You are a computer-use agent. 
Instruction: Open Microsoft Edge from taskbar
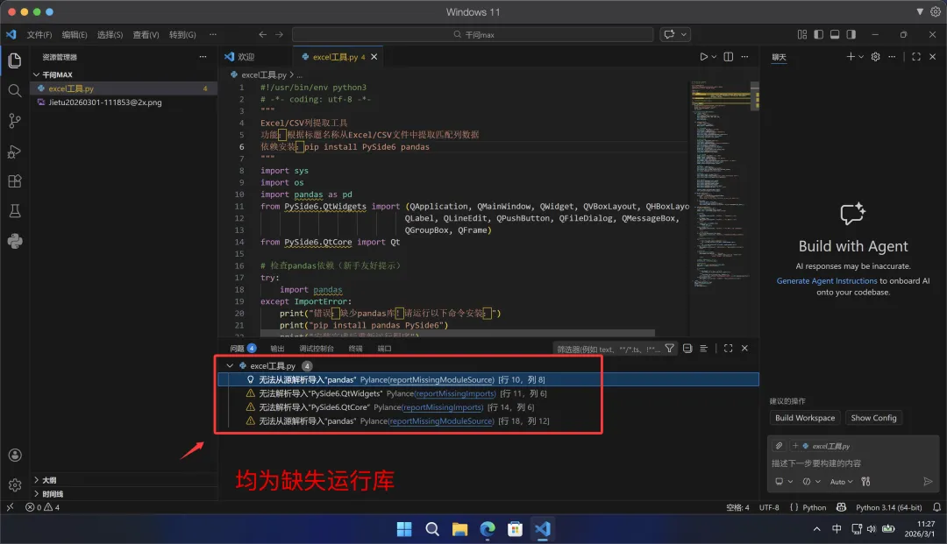pyautogui.click(x=488, y=529)
